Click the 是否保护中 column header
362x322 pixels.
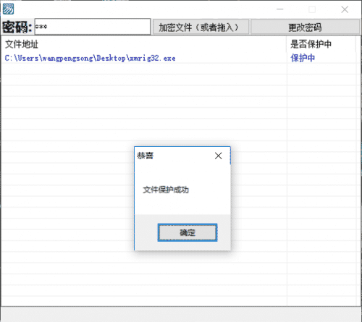[x=321, y=44]
